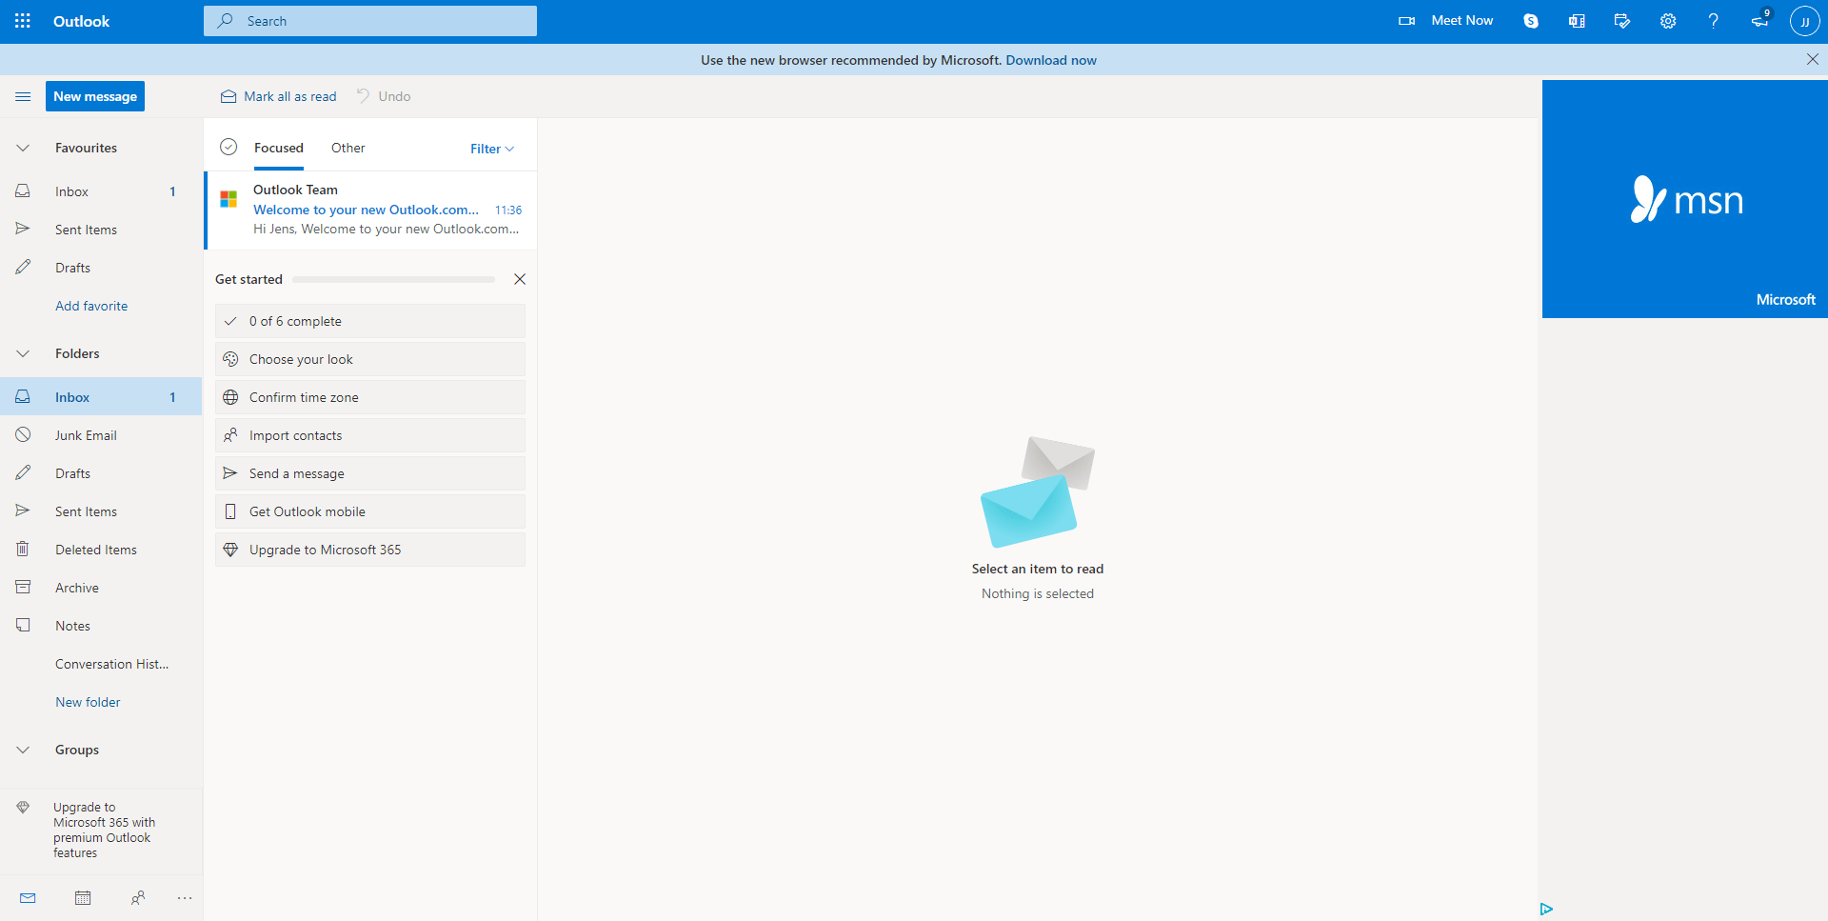Start a Meet Now video call
1828x921 pixels.
pos(1445,21)
